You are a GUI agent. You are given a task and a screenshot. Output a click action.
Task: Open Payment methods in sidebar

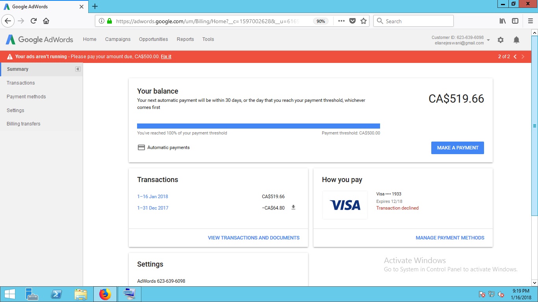point(26,97)
